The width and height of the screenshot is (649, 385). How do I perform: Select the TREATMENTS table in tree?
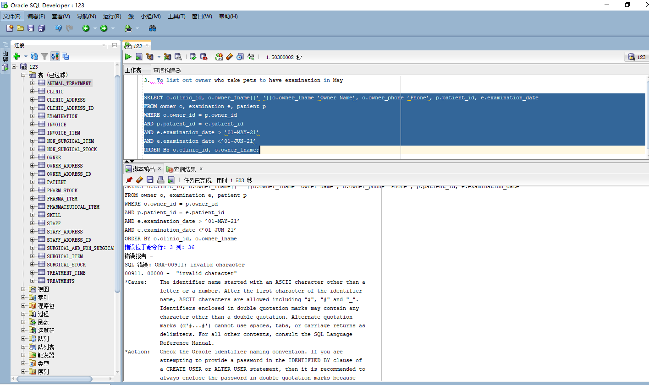(60, 281)
